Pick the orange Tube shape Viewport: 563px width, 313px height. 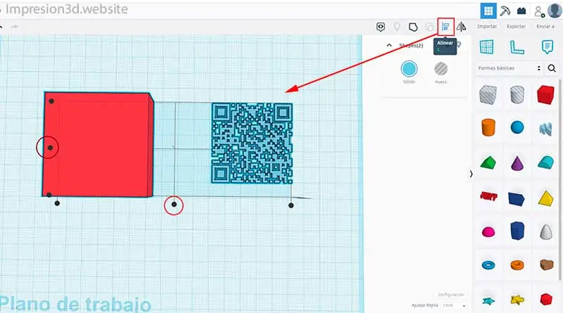(517, 265)
